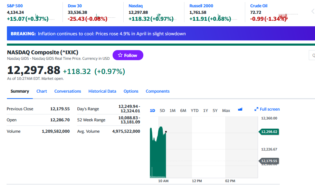Click the search input field edge
315x187 pixels.
(x=312, y=55)
